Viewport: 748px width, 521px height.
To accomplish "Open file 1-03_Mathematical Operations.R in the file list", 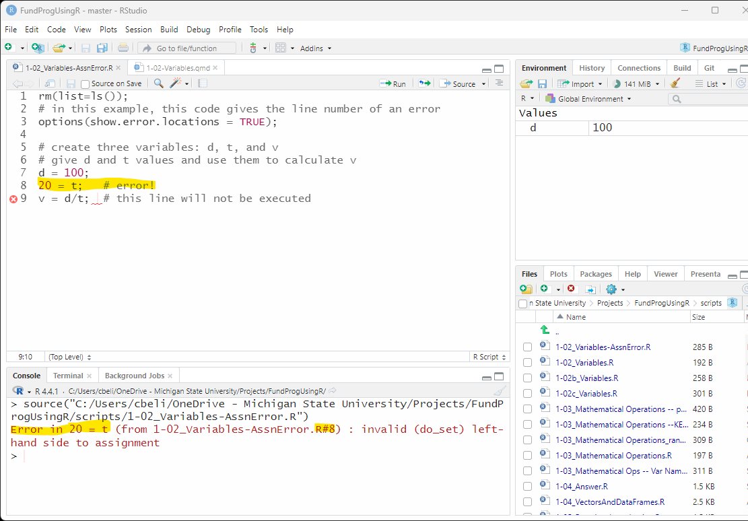I will pyautogui.click(x=613, y=456).
